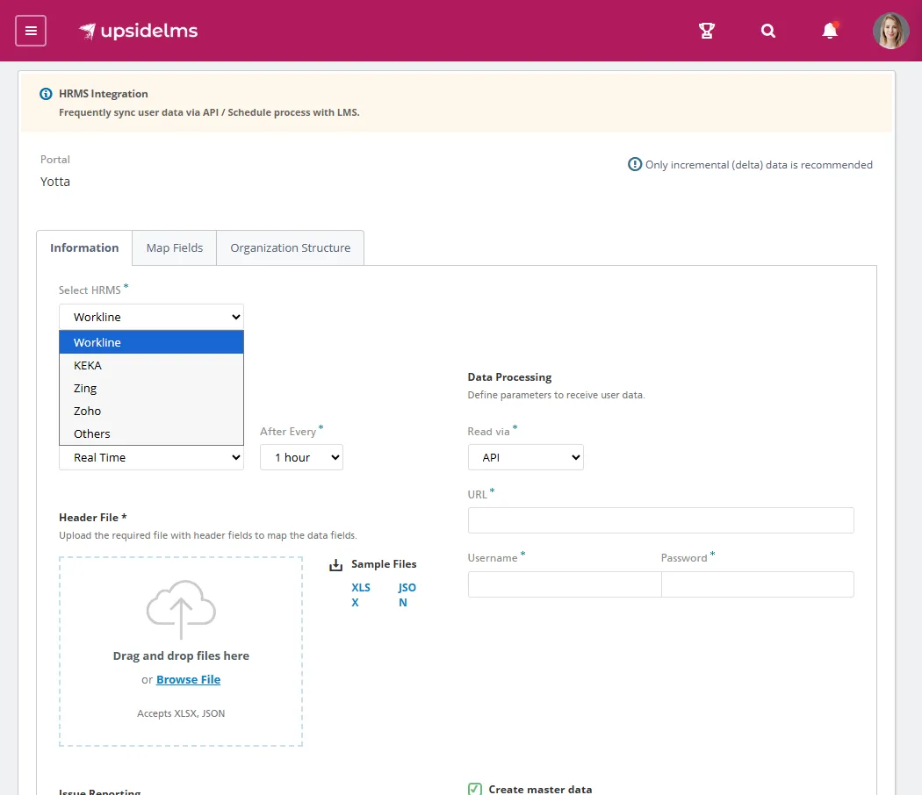Click the upsidelms logo
Screen dimensions: 922x795
[138, 31]
